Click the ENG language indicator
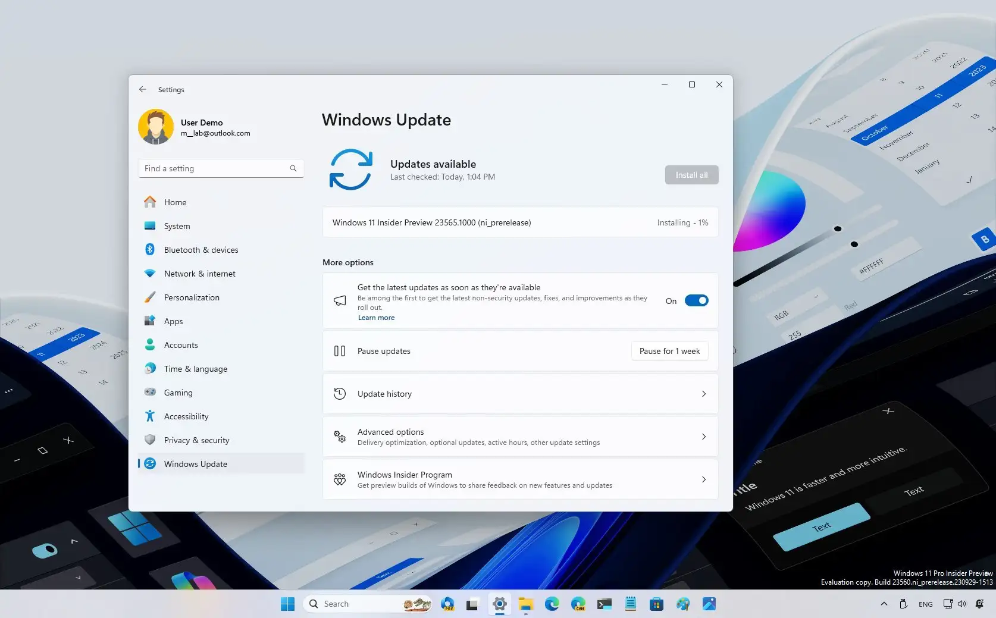The width and height of the screenshot is (996, 618). tap(926, 604)
